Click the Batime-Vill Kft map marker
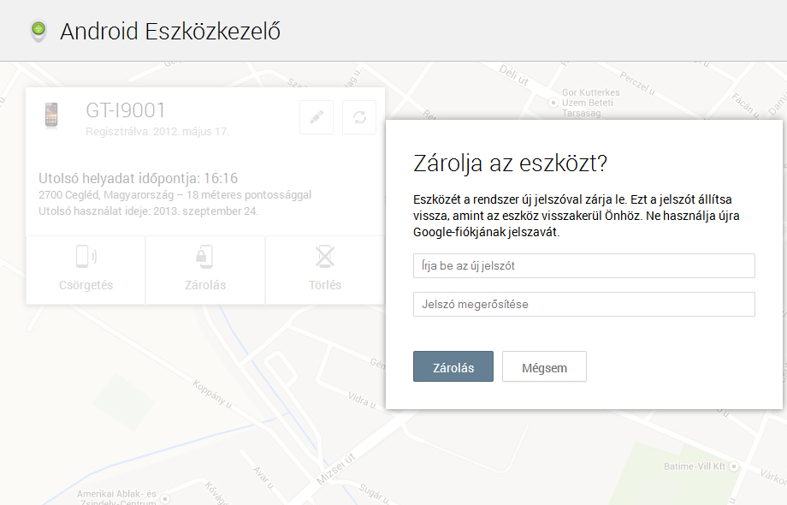Viewport: 787px width, 505px height. (734, 466)
